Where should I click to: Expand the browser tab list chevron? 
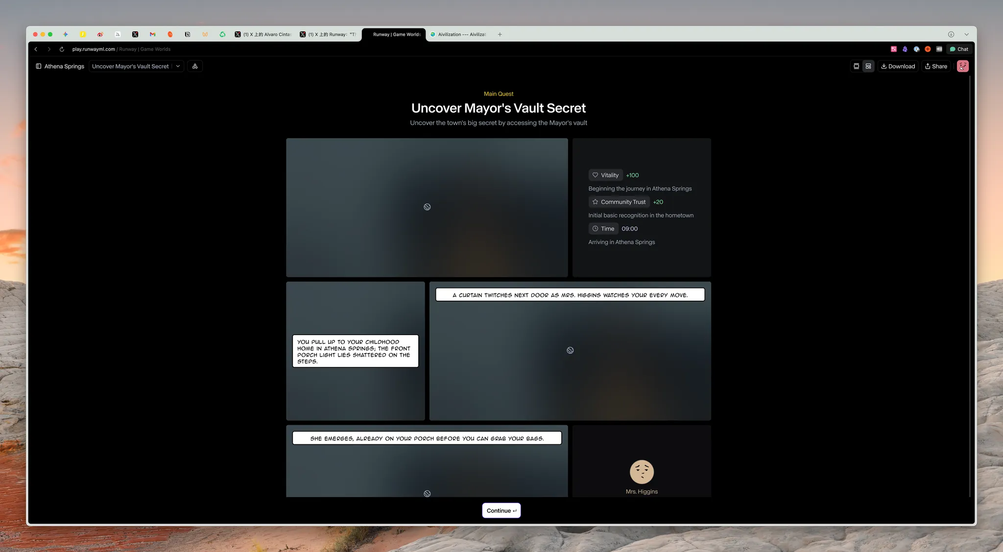point(966,34)
